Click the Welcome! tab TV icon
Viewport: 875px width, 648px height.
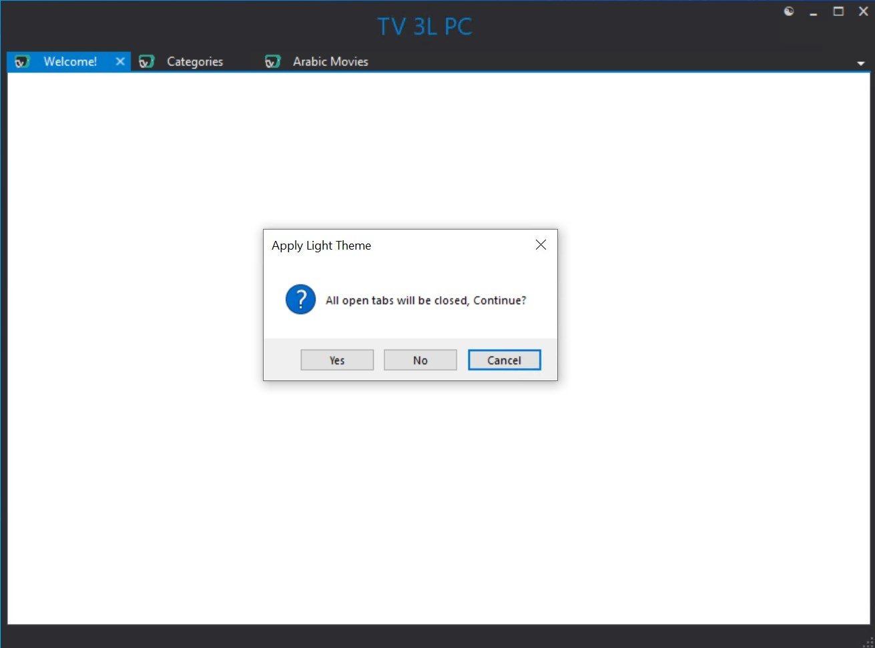tap(23, 62)
